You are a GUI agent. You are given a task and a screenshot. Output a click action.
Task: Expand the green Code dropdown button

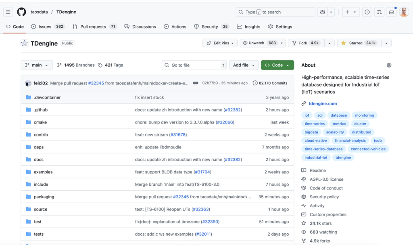(x=277, y=65)
